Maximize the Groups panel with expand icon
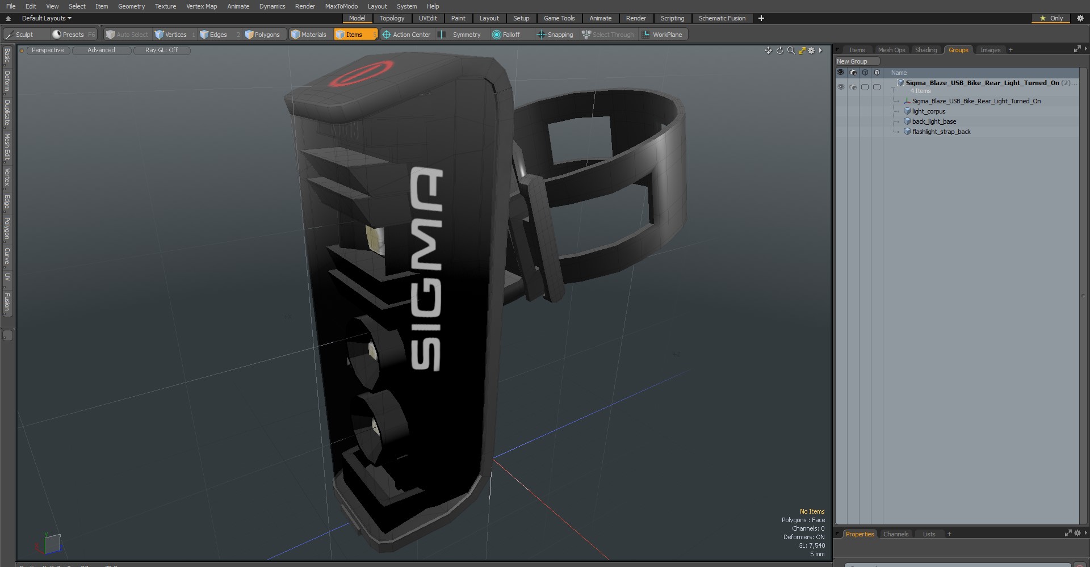The image size is (1090, 567). click(x=1077, y=49)
